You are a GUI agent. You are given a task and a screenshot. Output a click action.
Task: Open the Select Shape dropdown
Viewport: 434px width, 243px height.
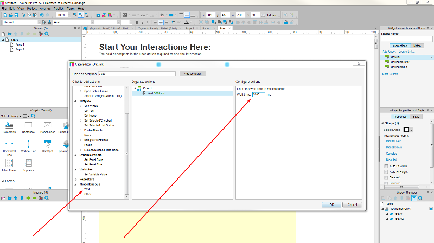click(411, 130)
